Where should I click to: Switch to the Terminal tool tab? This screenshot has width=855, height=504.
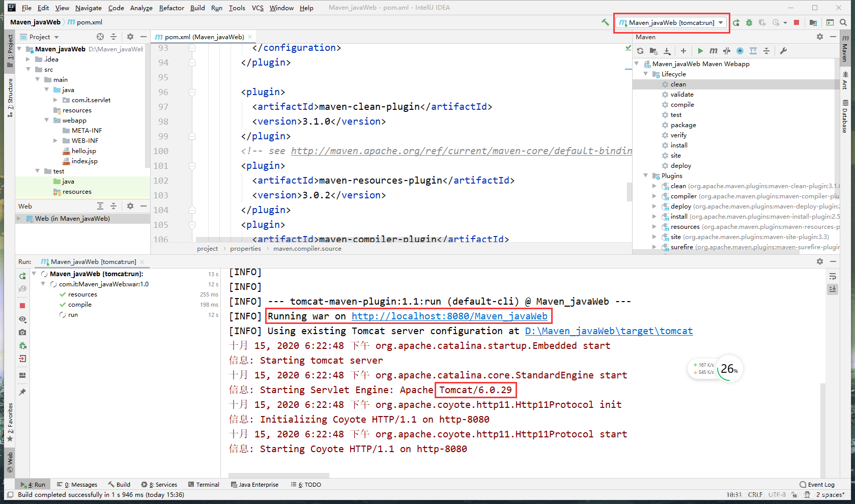204,485
